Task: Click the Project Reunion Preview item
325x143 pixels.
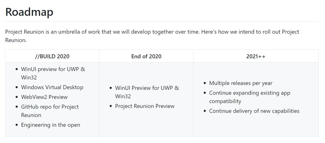Action: [x=145, y=106]
